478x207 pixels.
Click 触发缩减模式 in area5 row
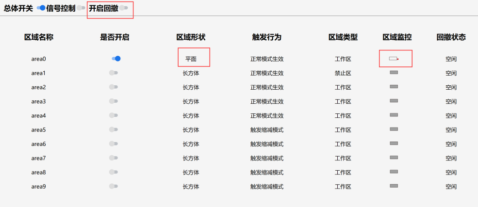point(267,130)
